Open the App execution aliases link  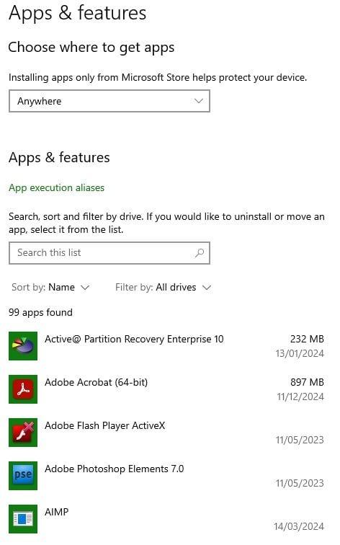(57, 187)
